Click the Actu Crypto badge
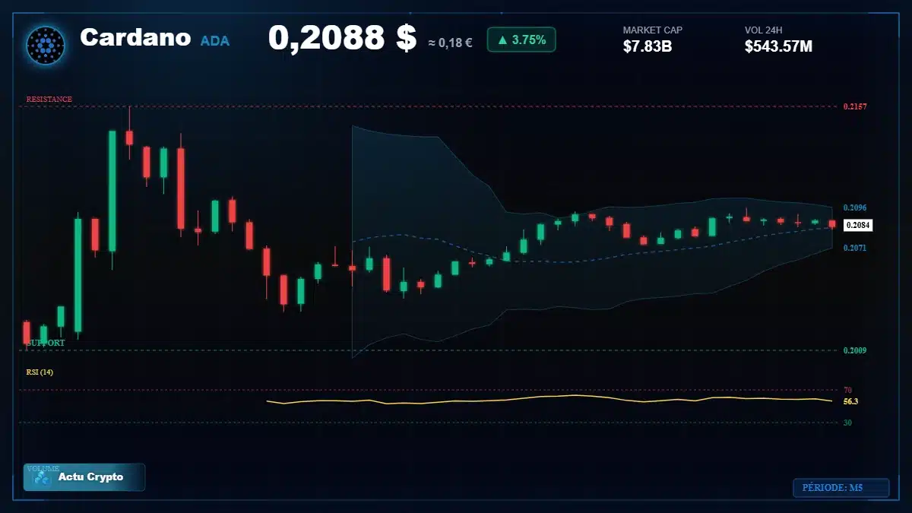912x513 pixels. tap(84, 477)
